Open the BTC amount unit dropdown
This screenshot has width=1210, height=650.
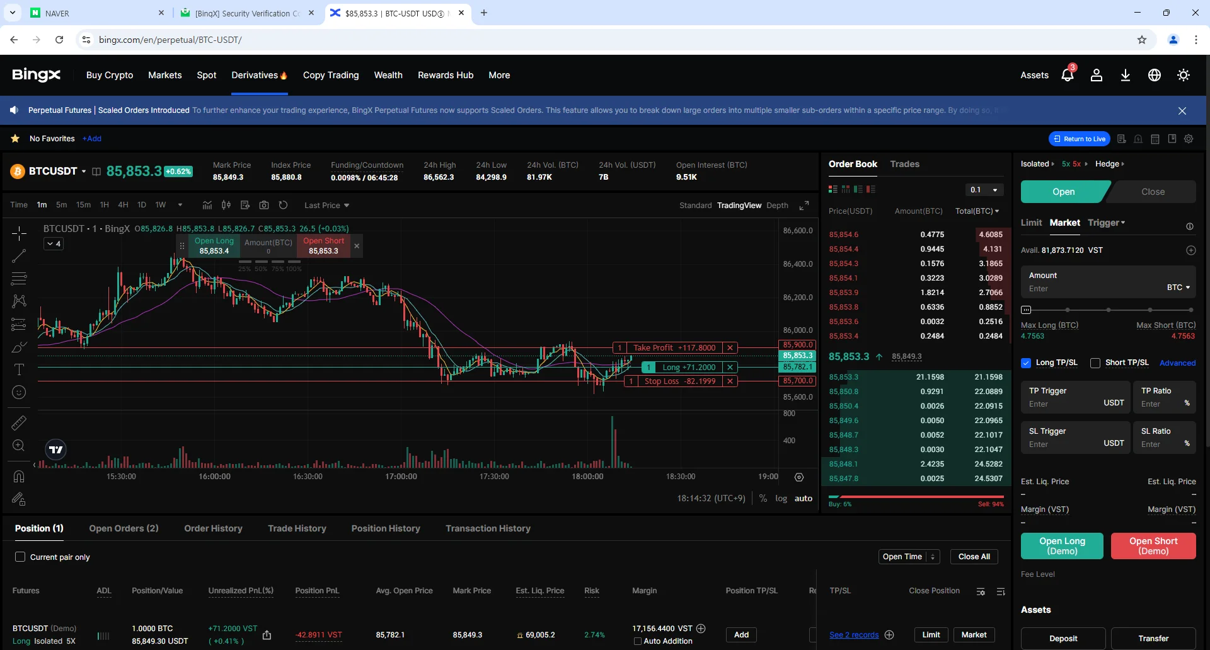click(1178, 287)
